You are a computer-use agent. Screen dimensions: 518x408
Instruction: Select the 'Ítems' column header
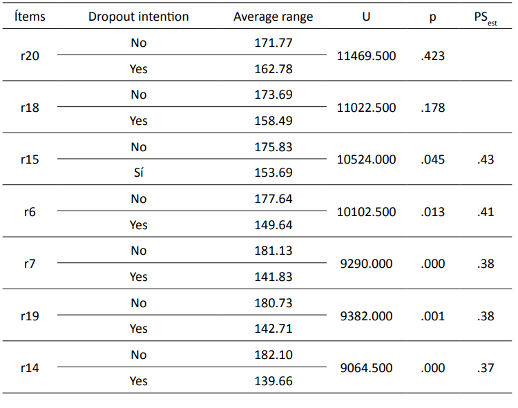30,17
